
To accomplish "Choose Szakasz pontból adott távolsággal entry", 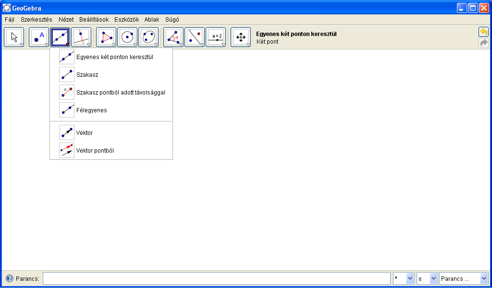I will pos(111,92).
